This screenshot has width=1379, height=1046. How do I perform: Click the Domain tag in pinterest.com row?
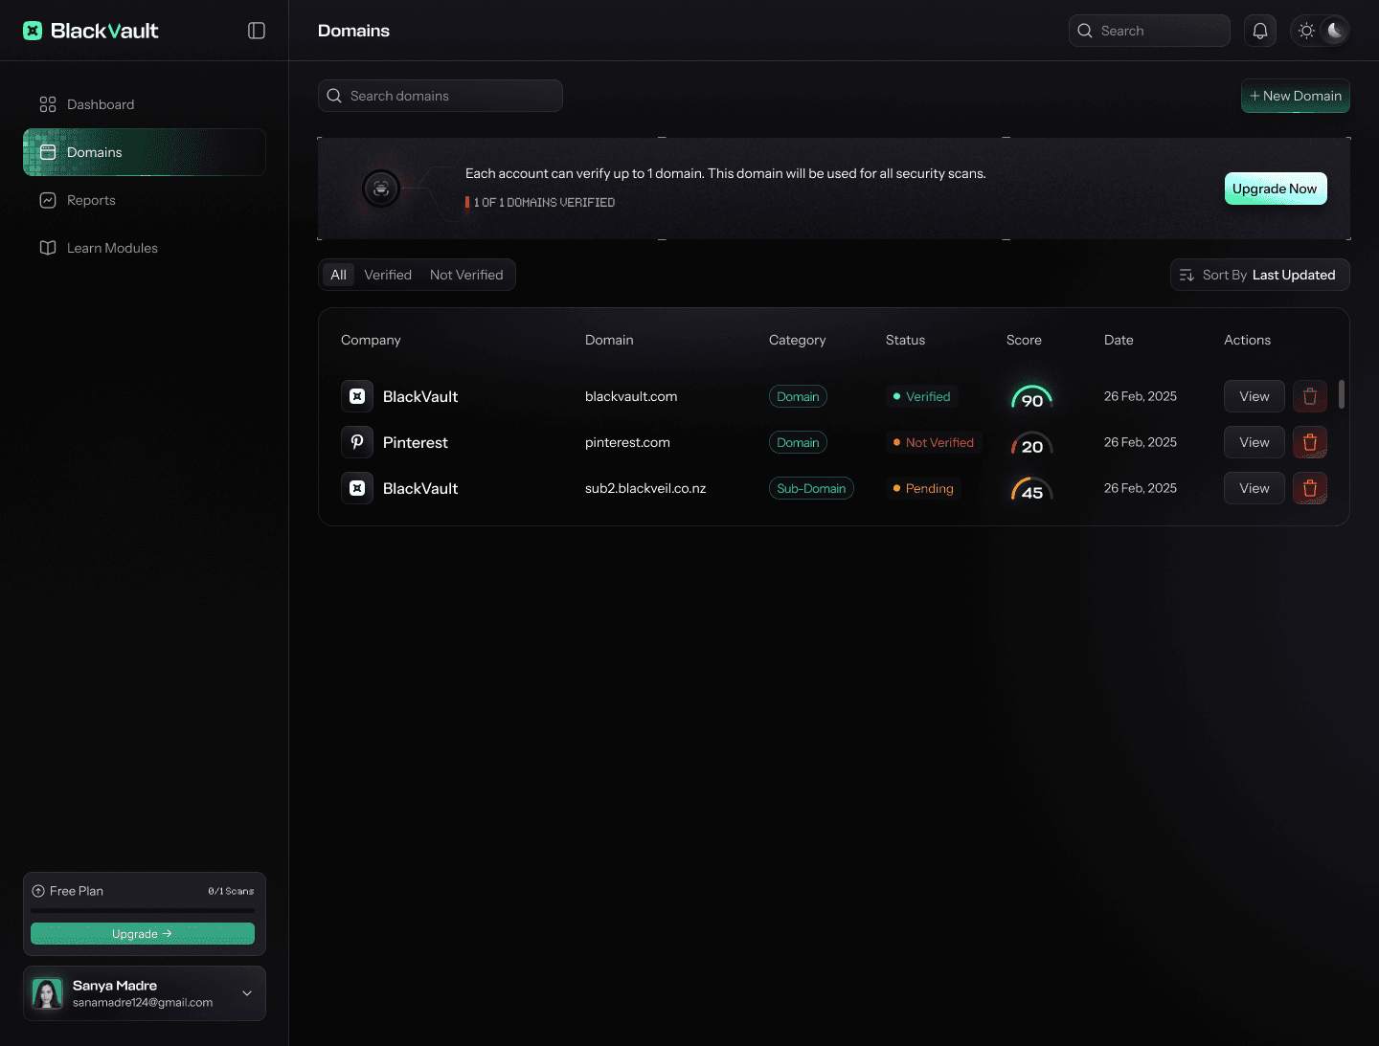pos(798,442)
